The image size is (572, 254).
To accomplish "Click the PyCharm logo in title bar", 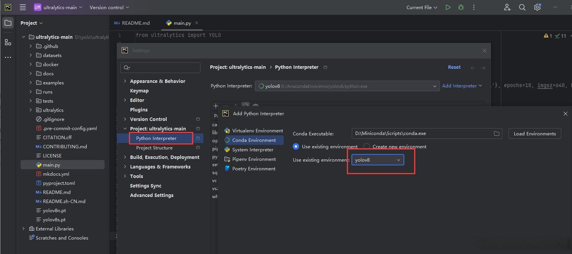I will tap(8, 7).
